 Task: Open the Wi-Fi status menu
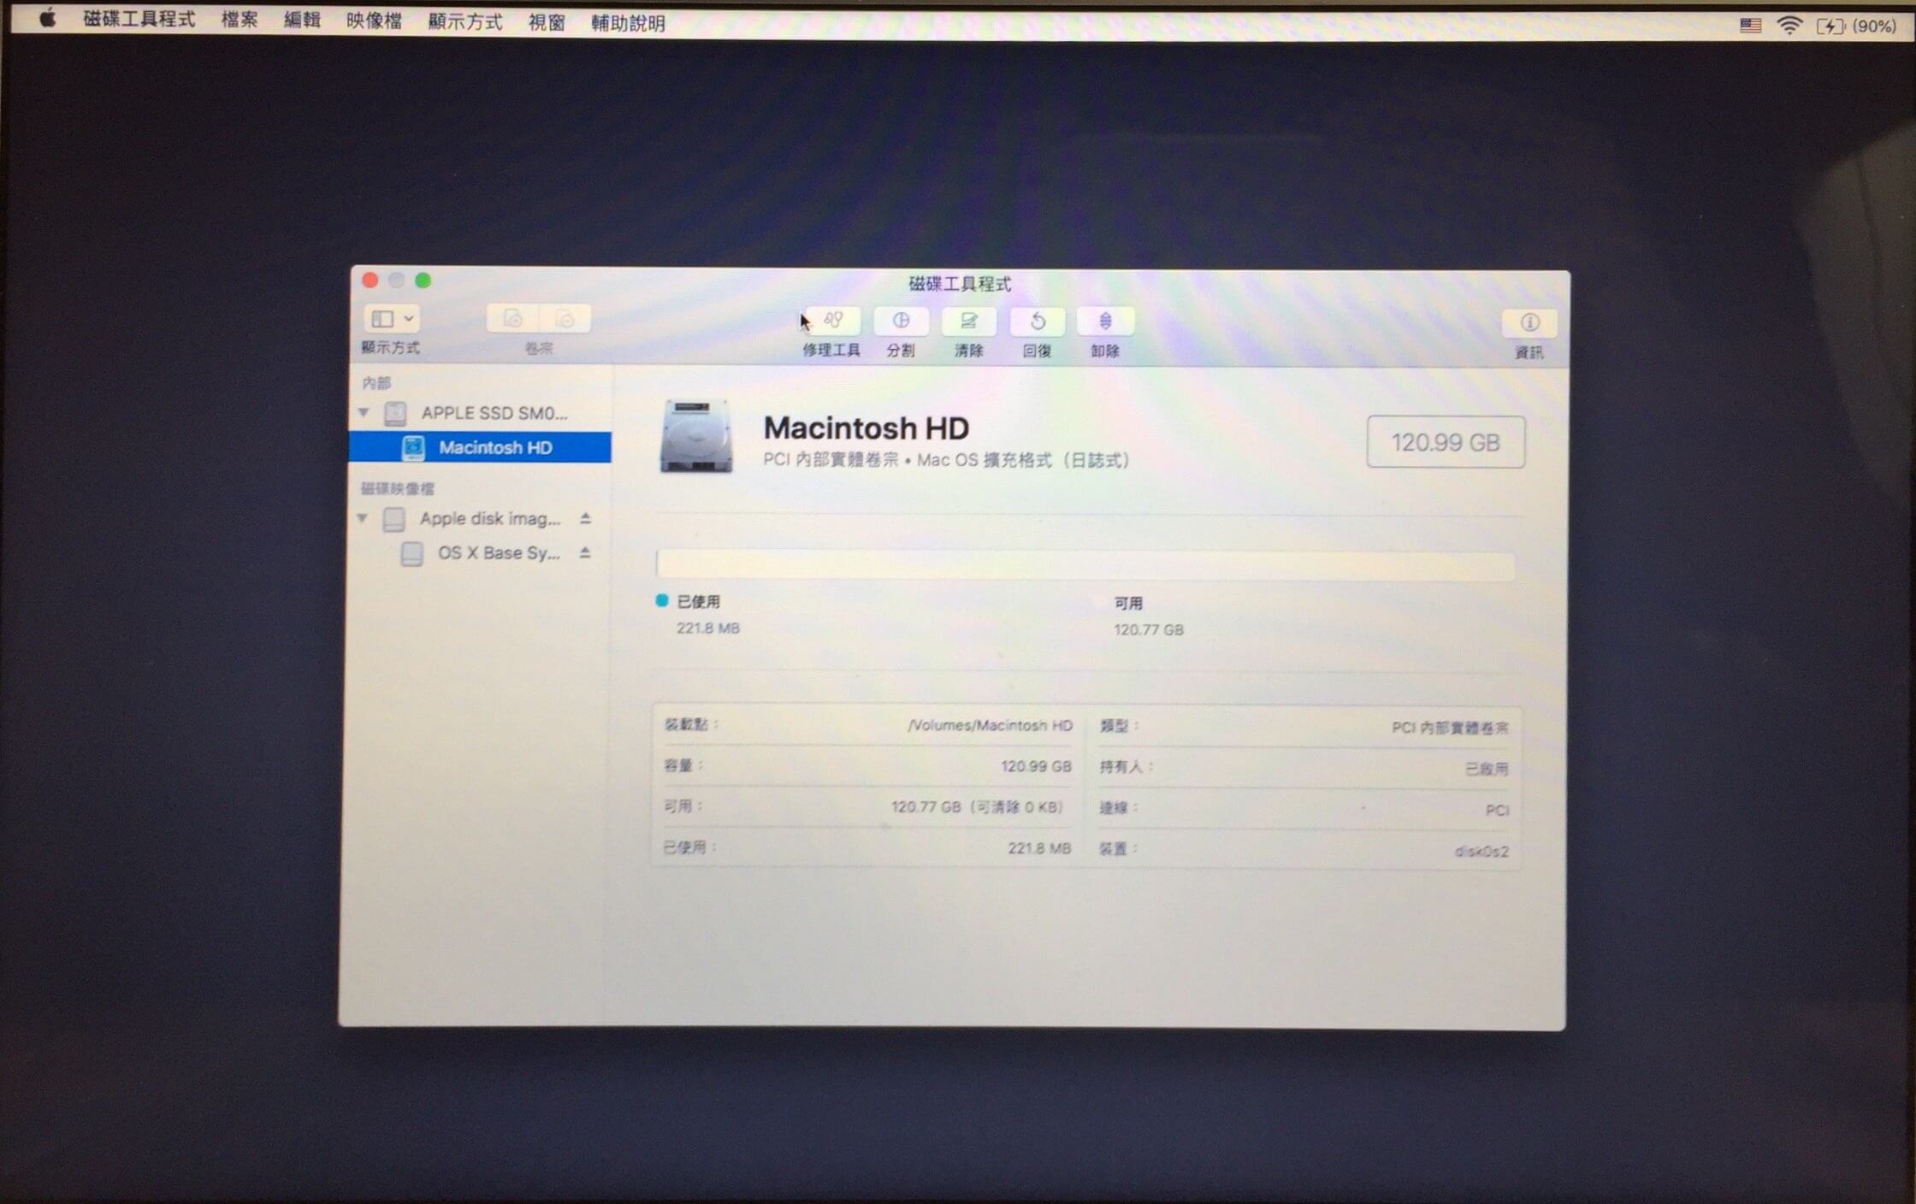click(1789, 26)
